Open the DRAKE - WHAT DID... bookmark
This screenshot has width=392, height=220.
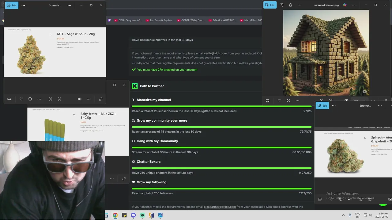[x=222, y=20]
